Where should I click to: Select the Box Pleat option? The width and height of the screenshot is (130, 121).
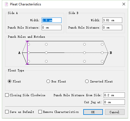(x=48, y=81)
